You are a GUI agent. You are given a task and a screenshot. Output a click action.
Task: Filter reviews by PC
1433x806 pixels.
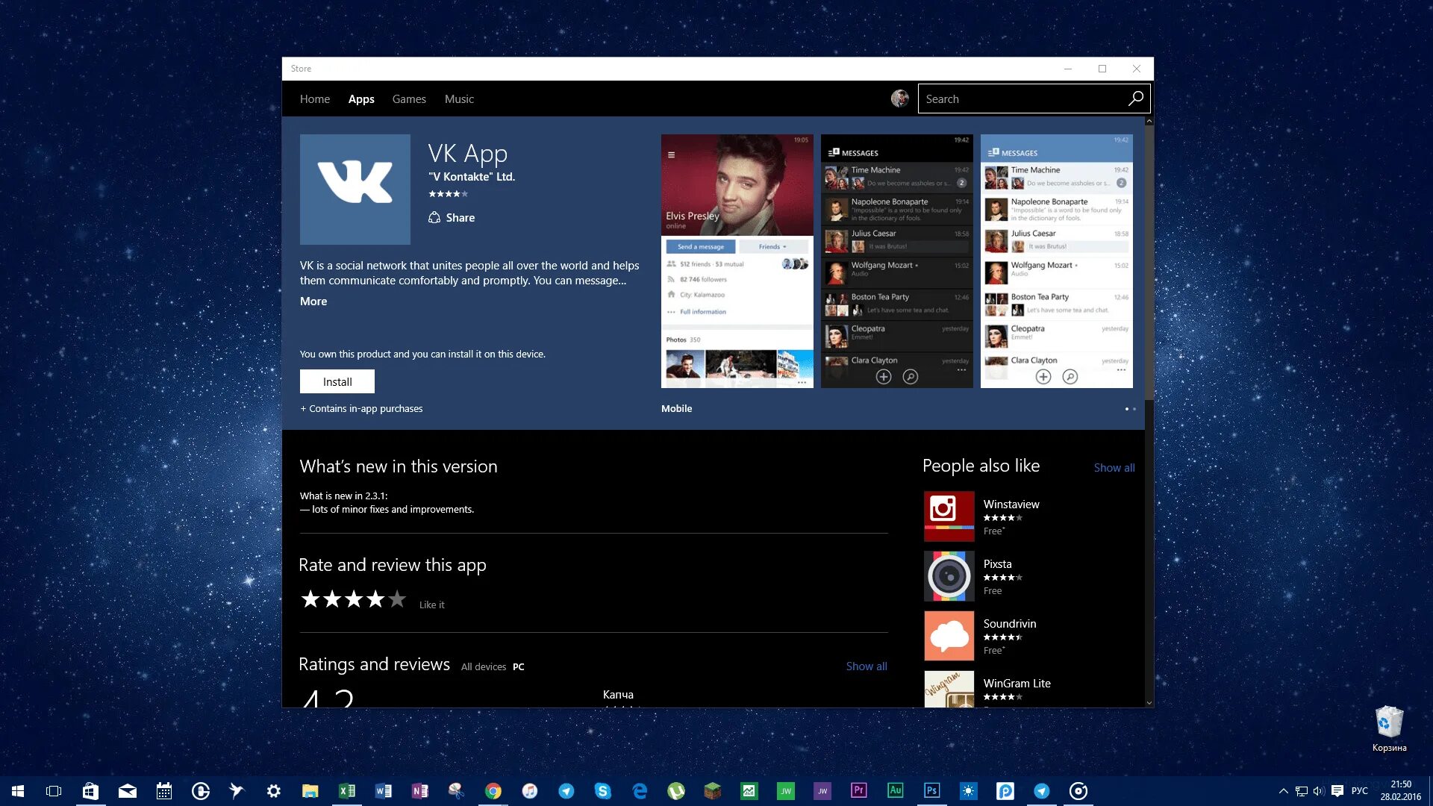point(519,667)
